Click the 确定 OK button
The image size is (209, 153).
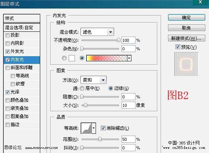[x=186, y=17]
